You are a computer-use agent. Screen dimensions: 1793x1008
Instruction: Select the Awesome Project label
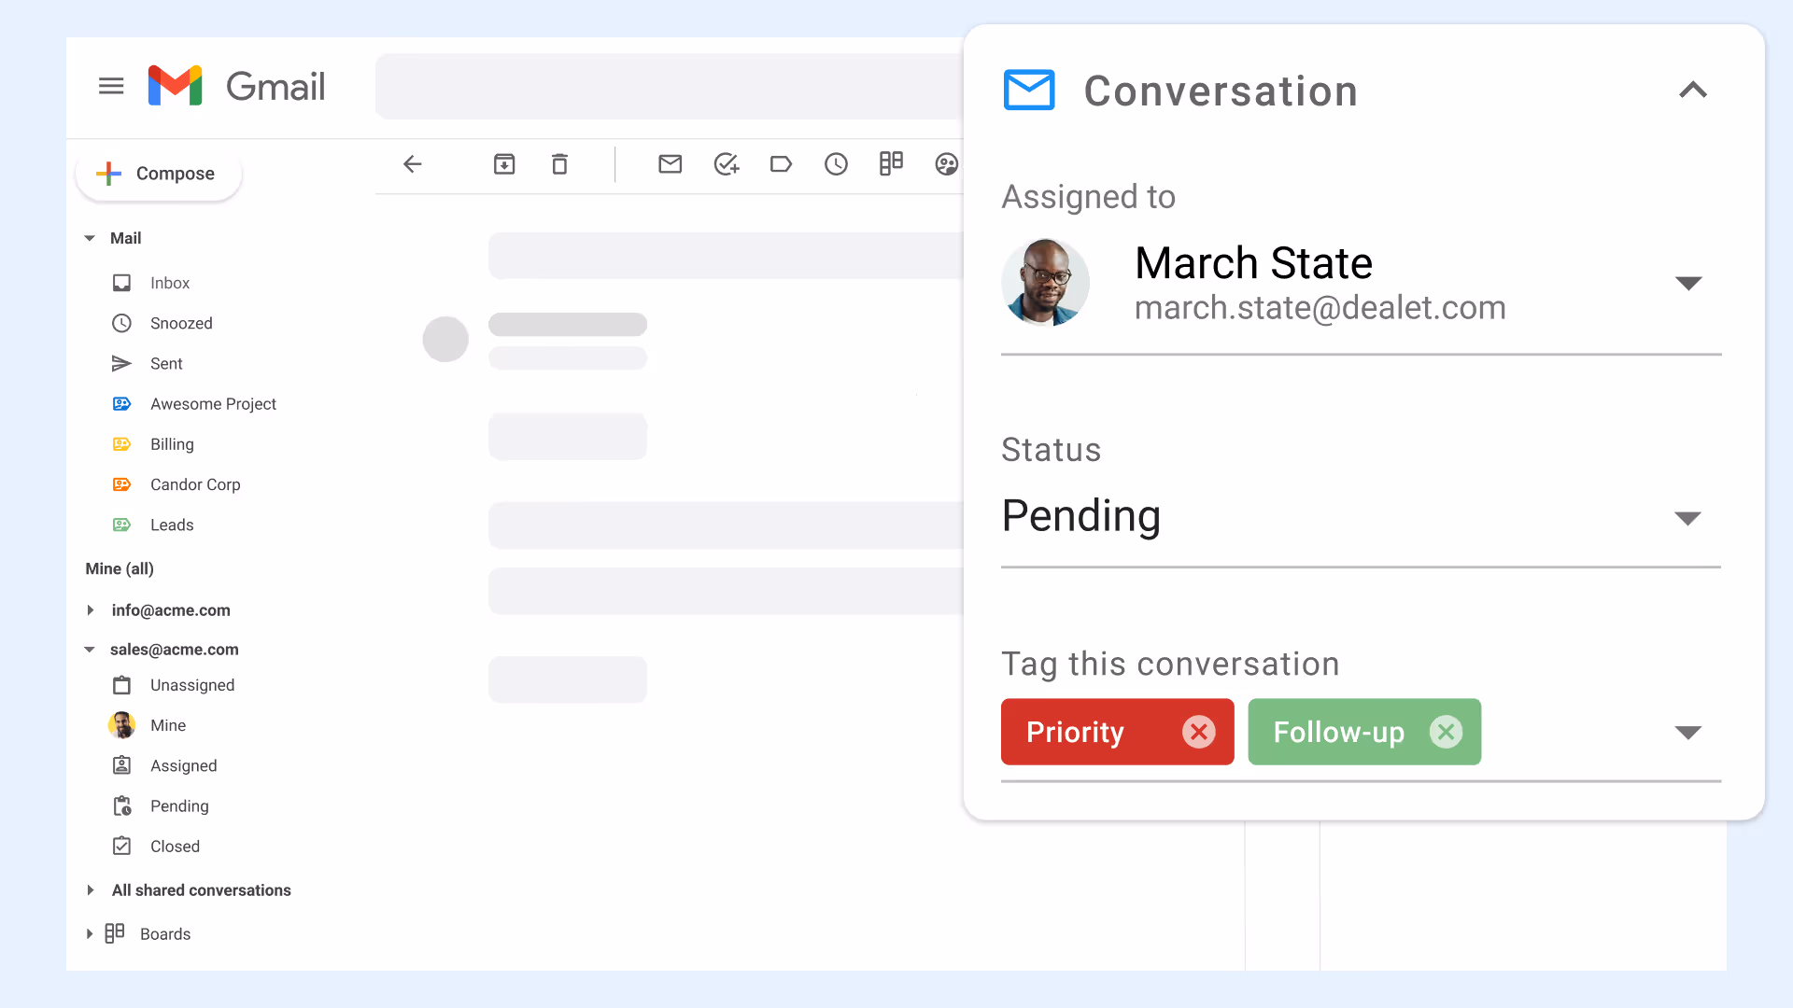click(213, 404)
